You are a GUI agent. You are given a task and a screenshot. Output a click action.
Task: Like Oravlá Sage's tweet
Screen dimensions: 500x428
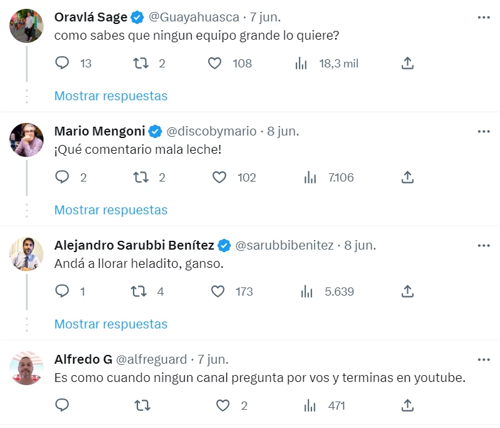(215, 63)
